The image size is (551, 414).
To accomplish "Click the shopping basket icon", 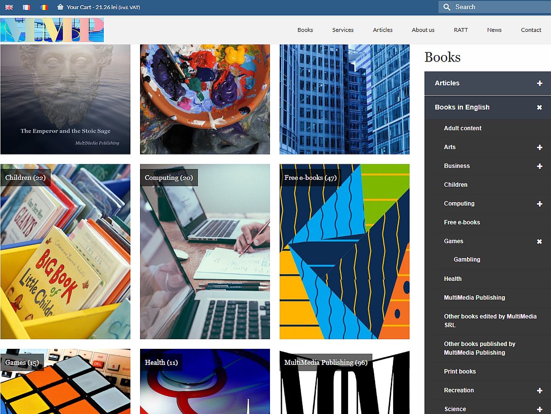I will click(x=61, y=7).
